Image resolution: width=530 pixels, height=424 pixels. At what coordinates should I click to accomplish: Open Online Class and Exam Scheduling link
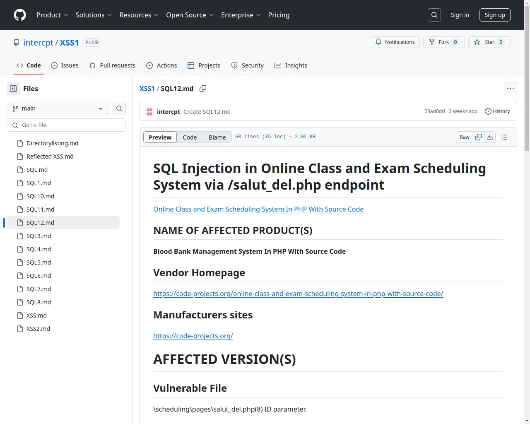pyautogui.click(x=258, y=209)
